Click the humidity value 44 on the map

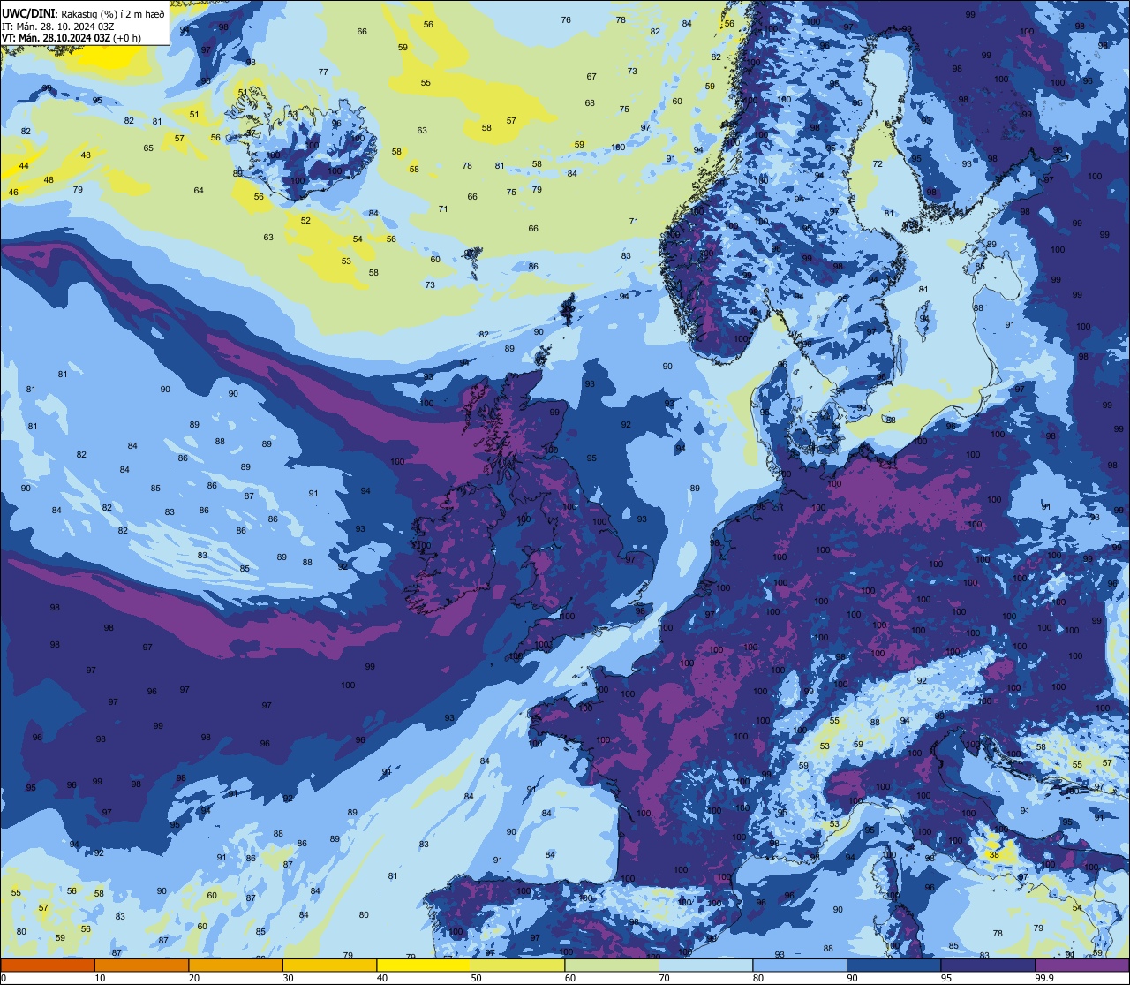pyautogui.click(x=24, y=166)
